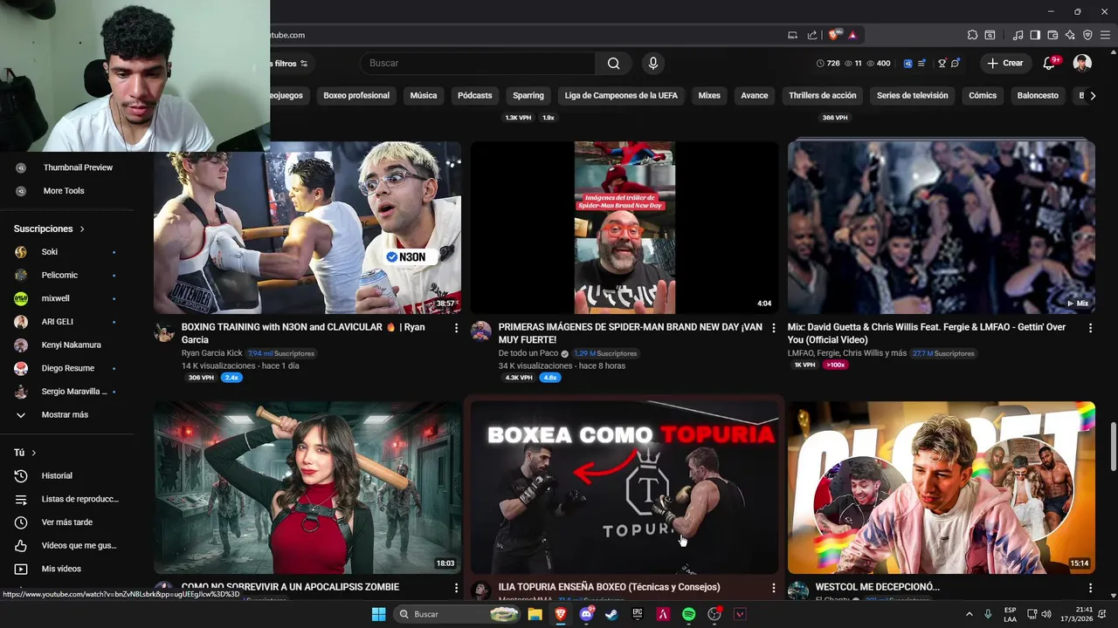Image resolution: width=1118 pixels, height=628 pixels.
Task: Click the 726 clock stat counter
Action: [828, 63]
